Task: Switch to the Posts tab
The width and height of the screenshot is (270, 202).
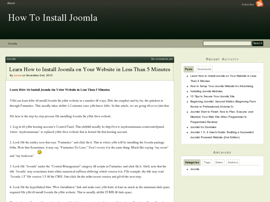Action: [x=189, y=69]
